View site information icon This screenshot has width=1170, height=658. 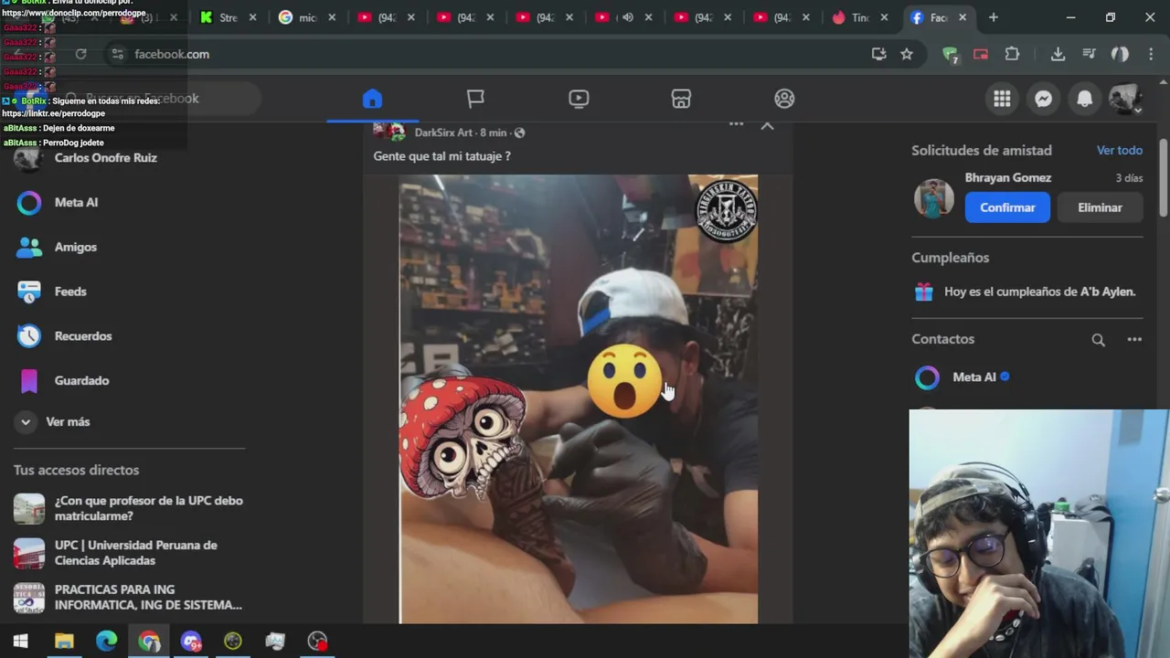tap(117, 54)
